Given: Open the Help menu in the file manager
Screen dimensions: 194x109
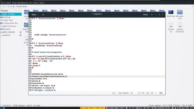Looking at the screenshot, I should (42, 3).
